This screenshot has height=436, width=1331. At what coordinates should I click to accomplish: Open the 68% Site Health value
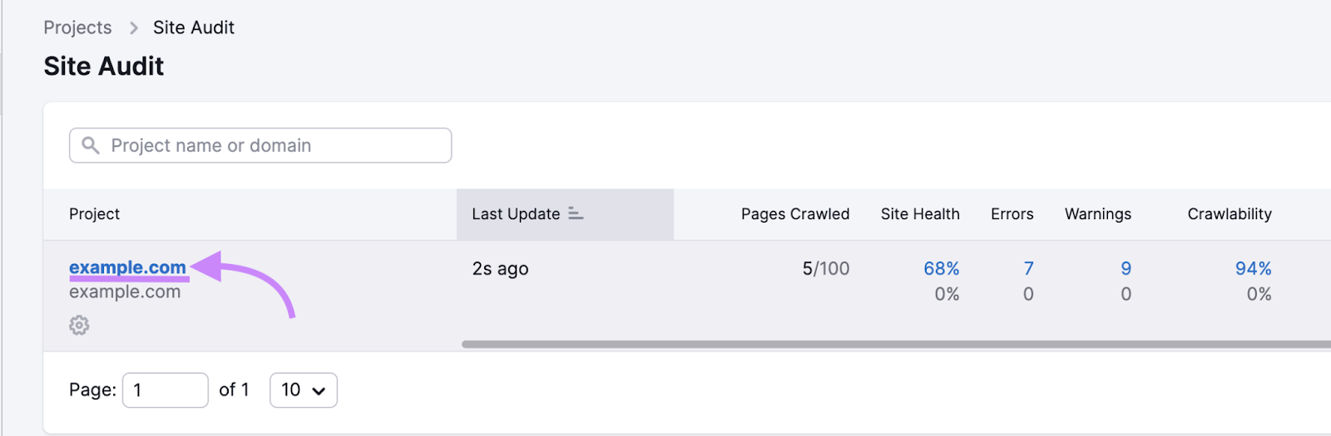(x=941, y=268)
